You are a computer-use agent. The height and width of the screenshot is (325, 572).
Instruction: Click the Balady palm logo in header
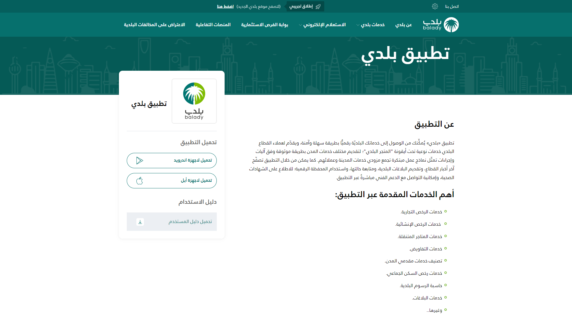tap(451, 25)
